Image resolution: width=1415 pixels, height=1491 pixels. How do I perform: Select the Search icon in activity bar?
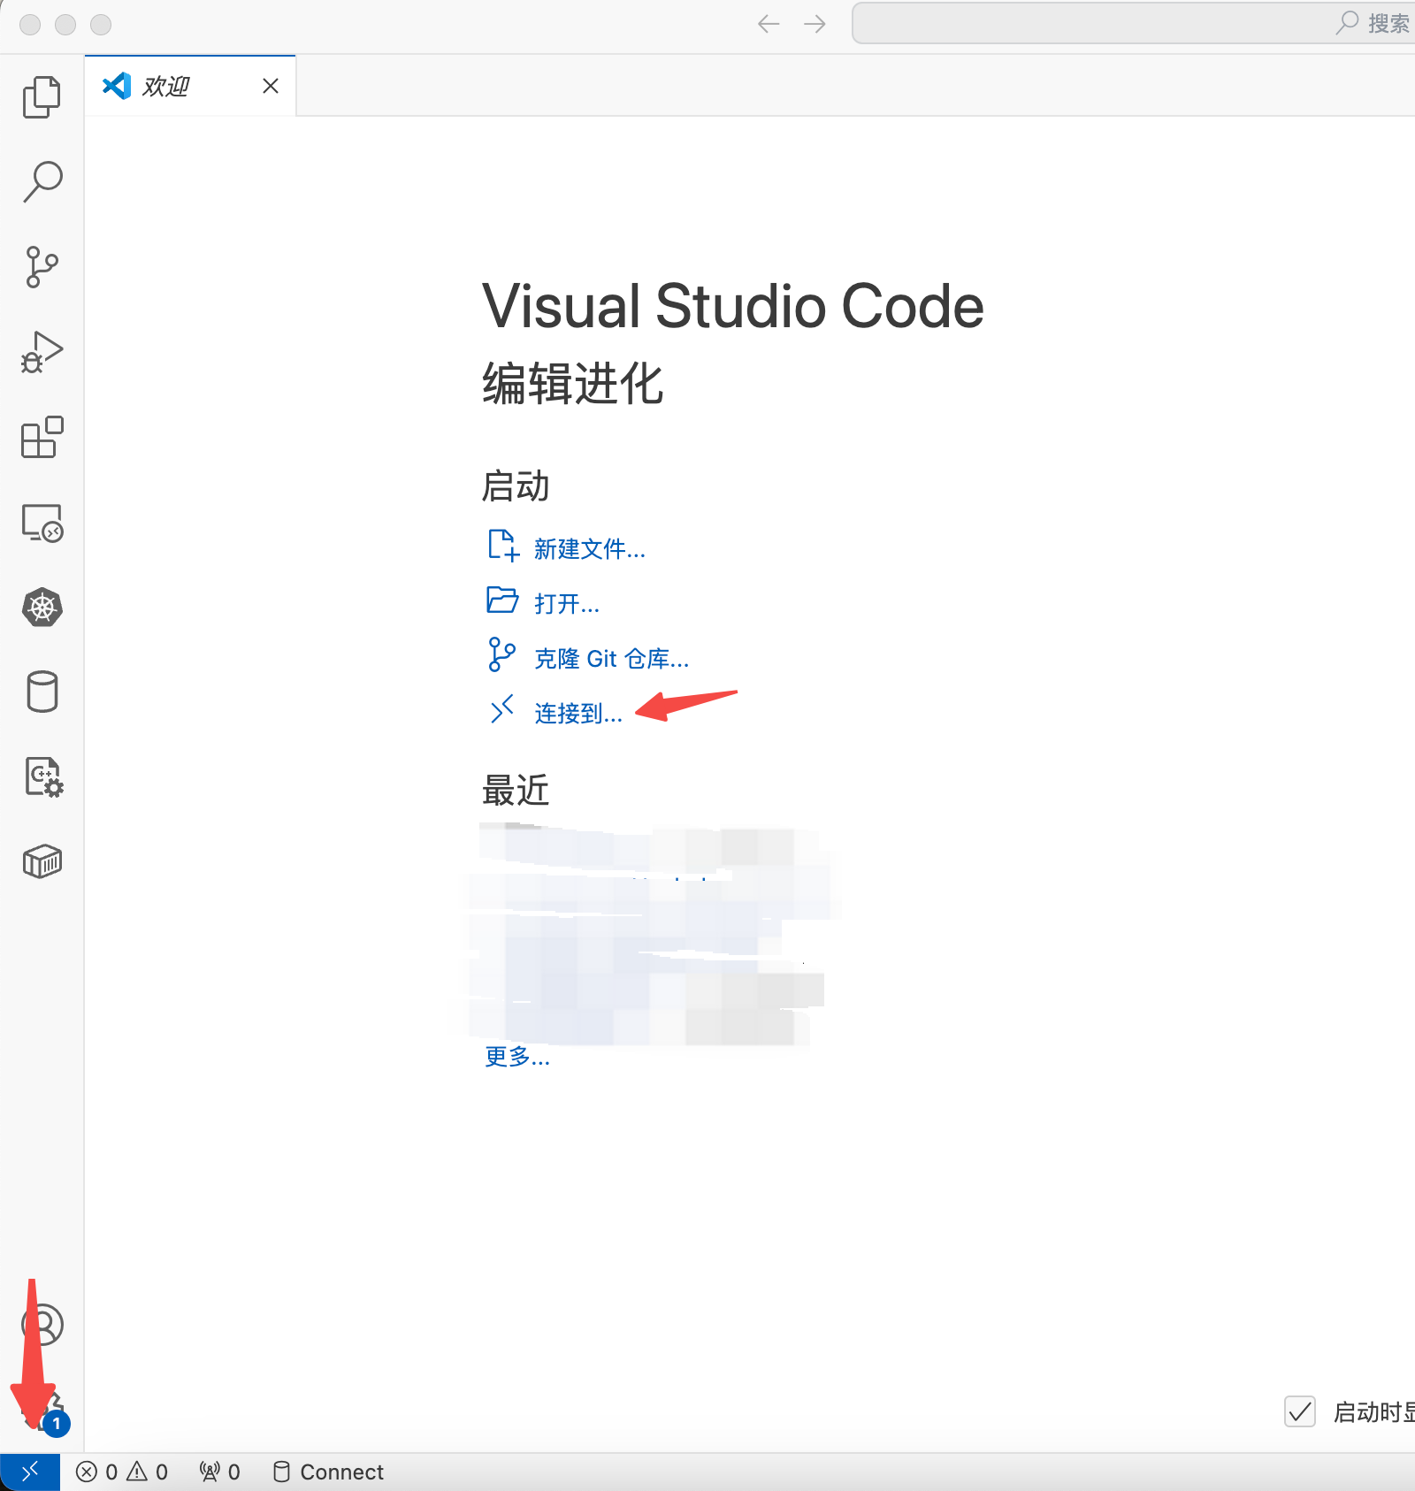pos(40,180)
